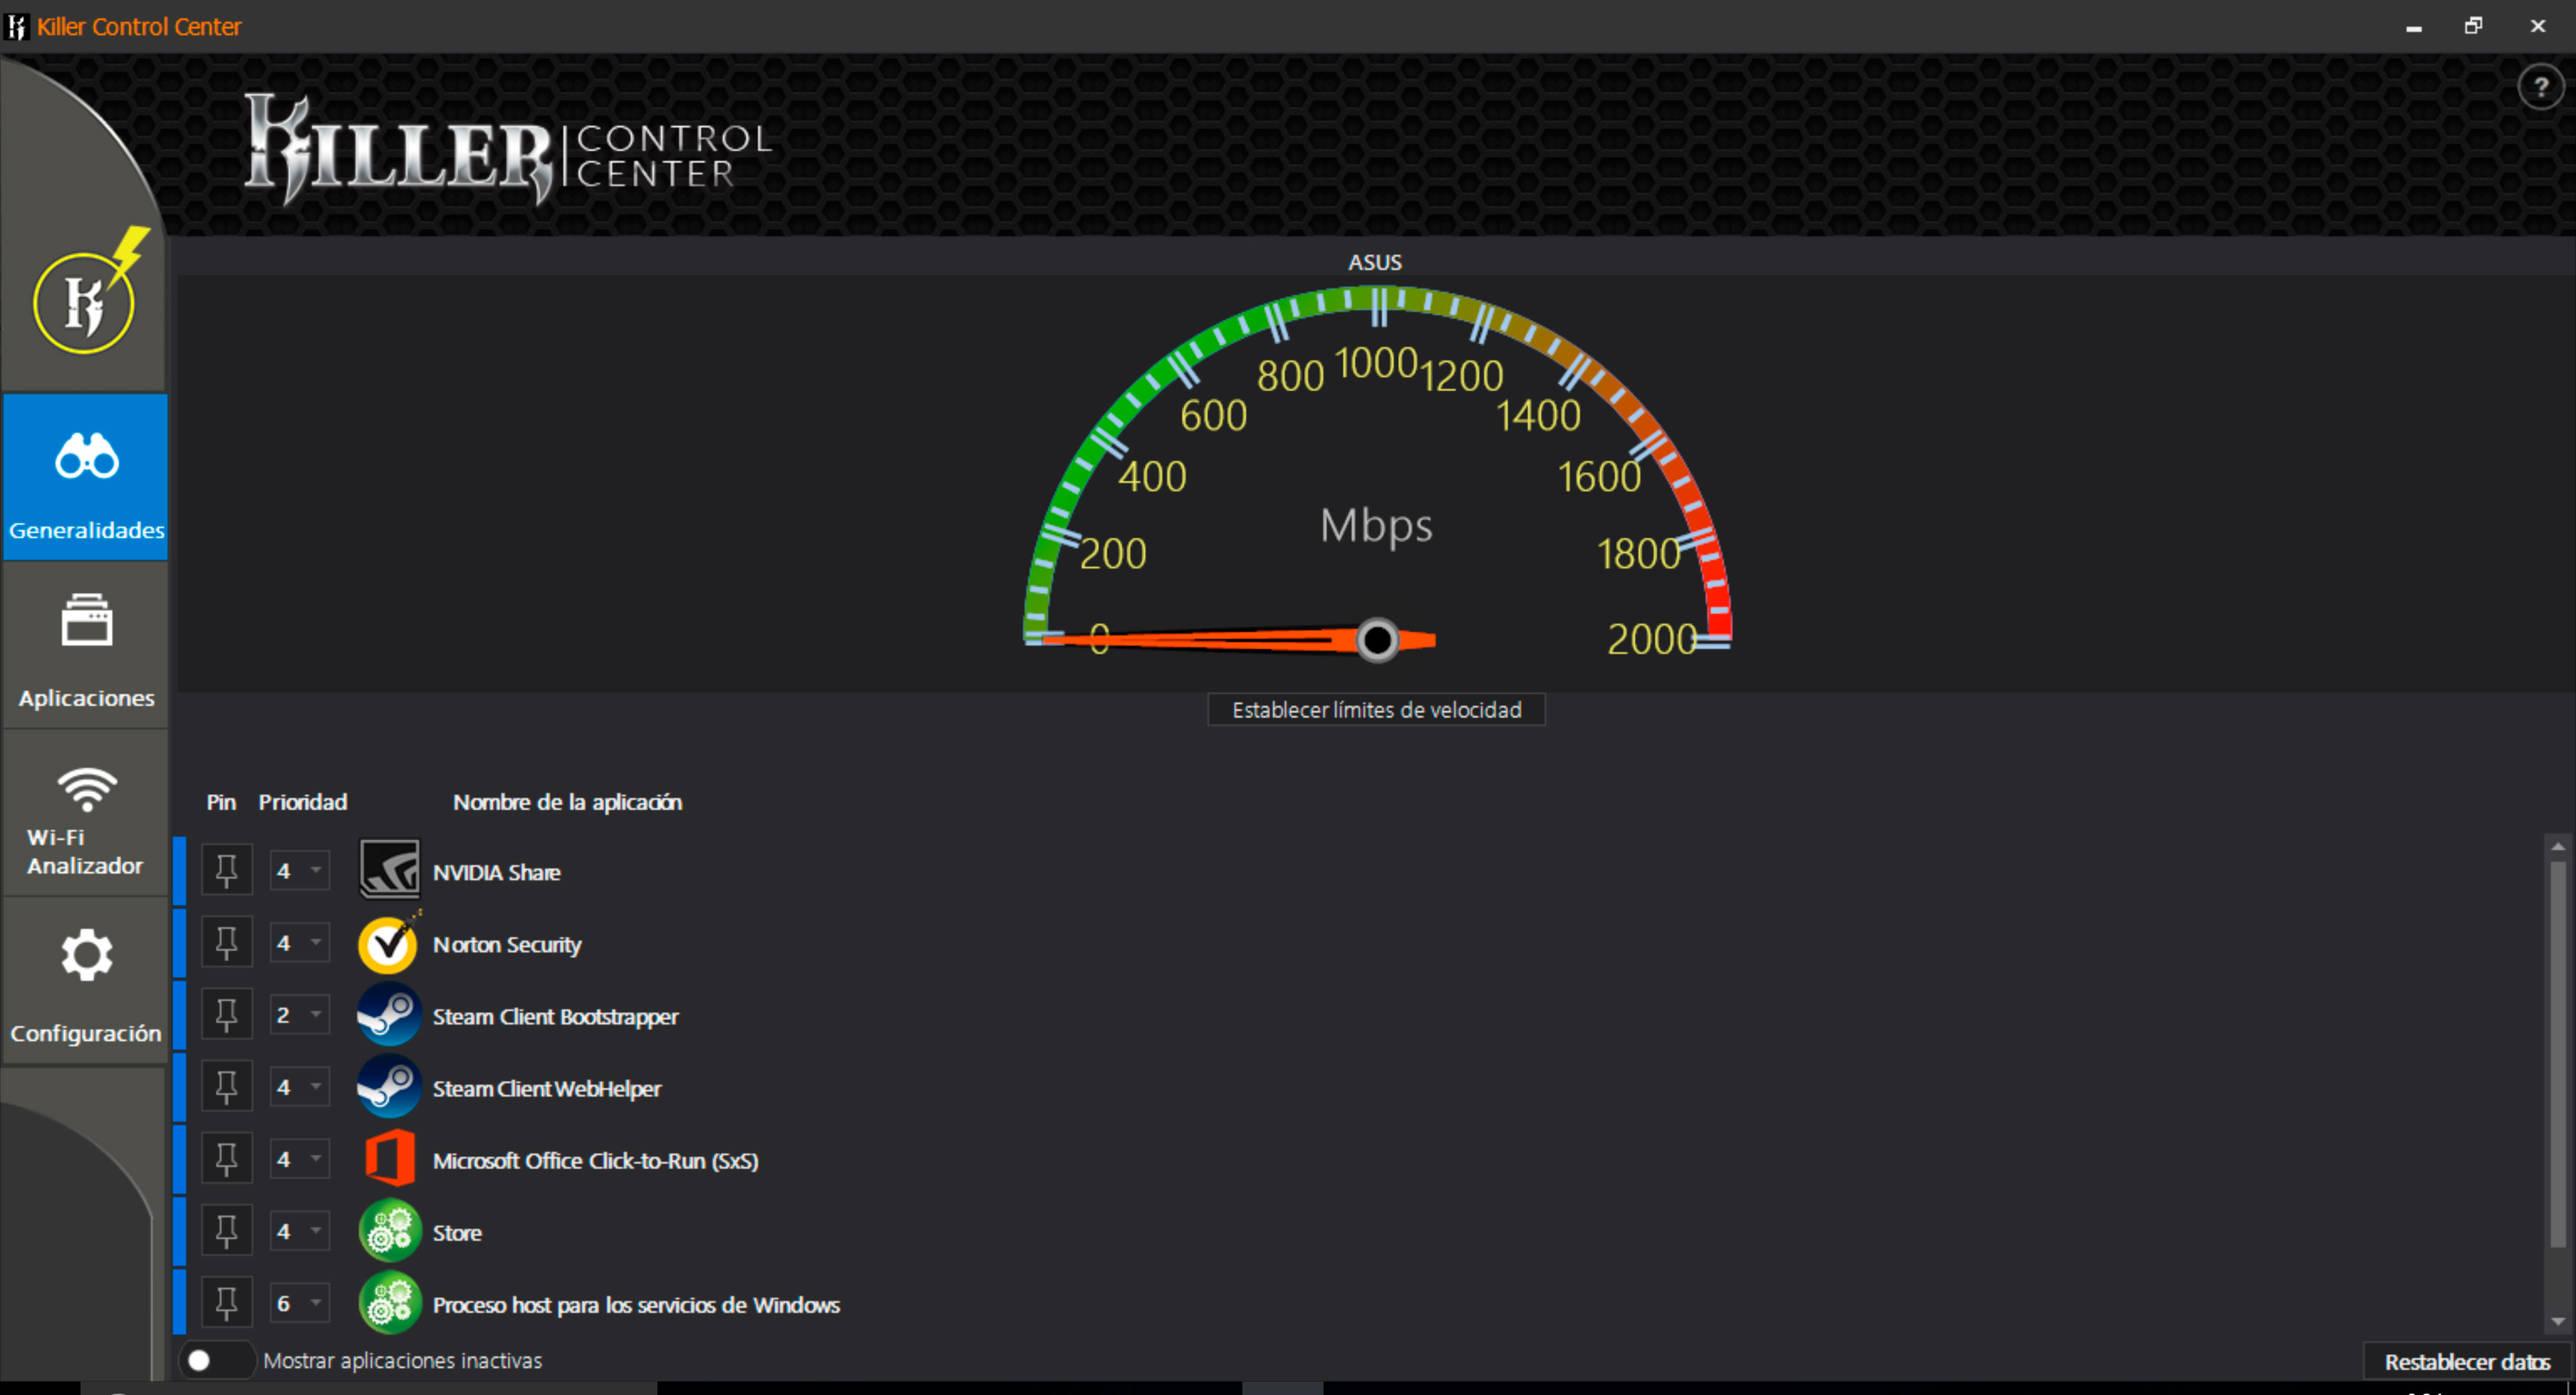Click Proceso host Windows services icon
2576x1395 pixels.
point(389,1303)
